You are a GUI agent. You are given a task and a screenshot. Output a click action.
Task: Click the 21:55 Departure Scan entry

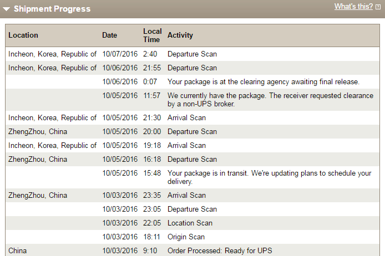(192, 68)
